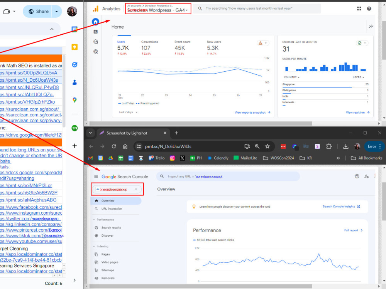
Task: Open Google Calendar in the side panel
Action: (x=74, y=30)
